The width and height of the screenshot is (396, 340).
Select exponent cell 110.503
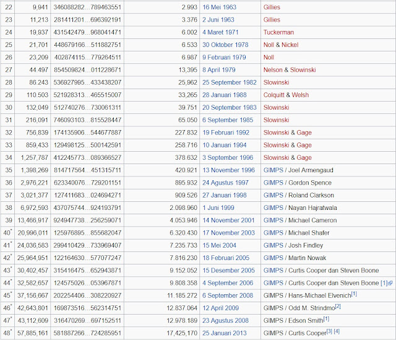(x=33, y=95)
